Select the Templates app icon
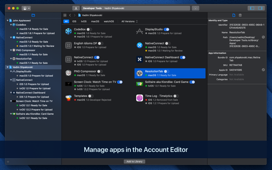The height and width of the screenshot is (170, 272). [x=69, y=98]
